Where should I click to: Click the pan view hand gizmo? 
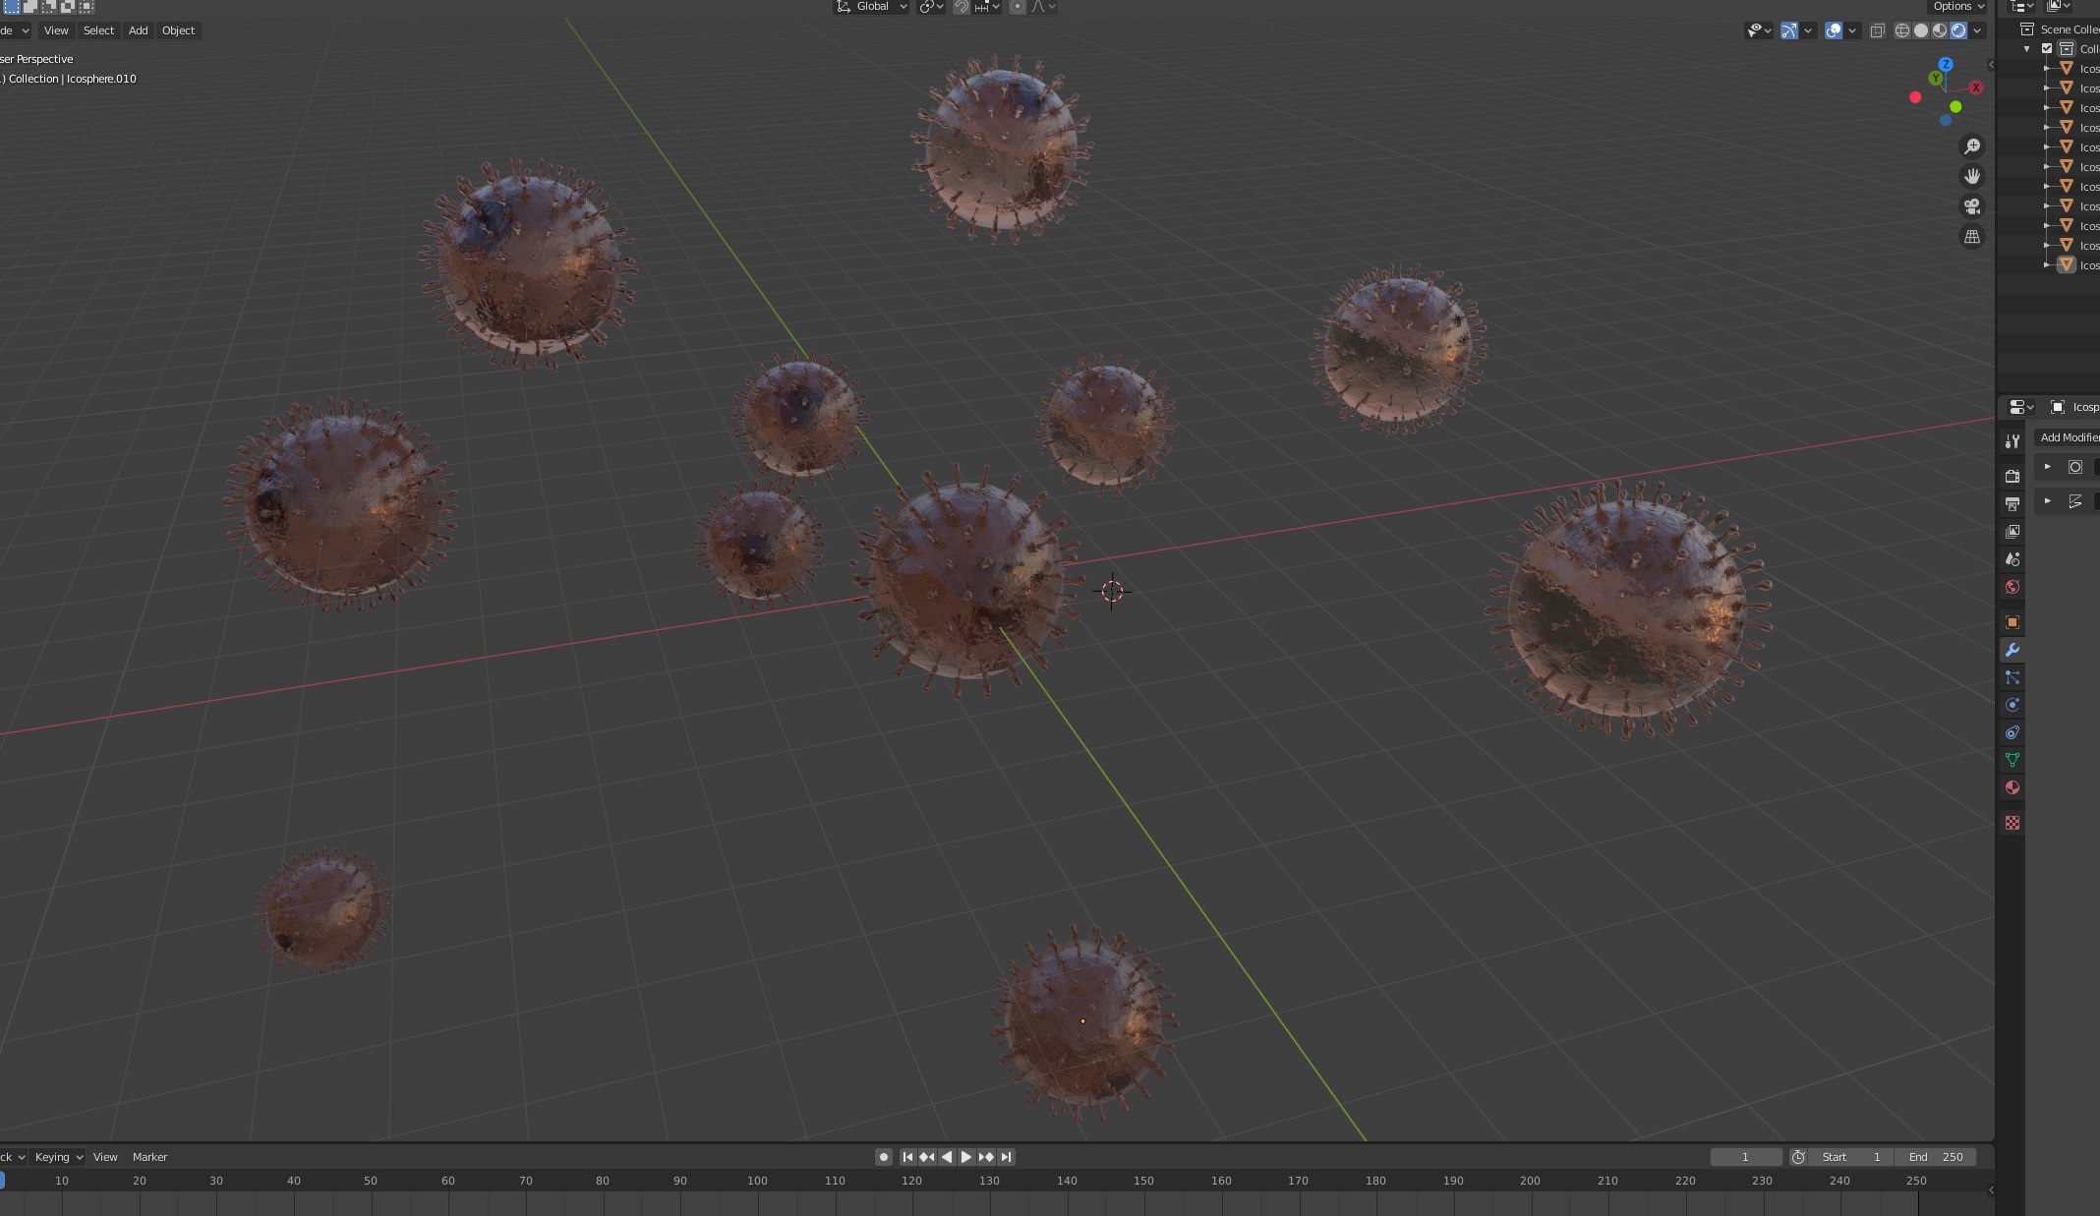click(1972, 177)
